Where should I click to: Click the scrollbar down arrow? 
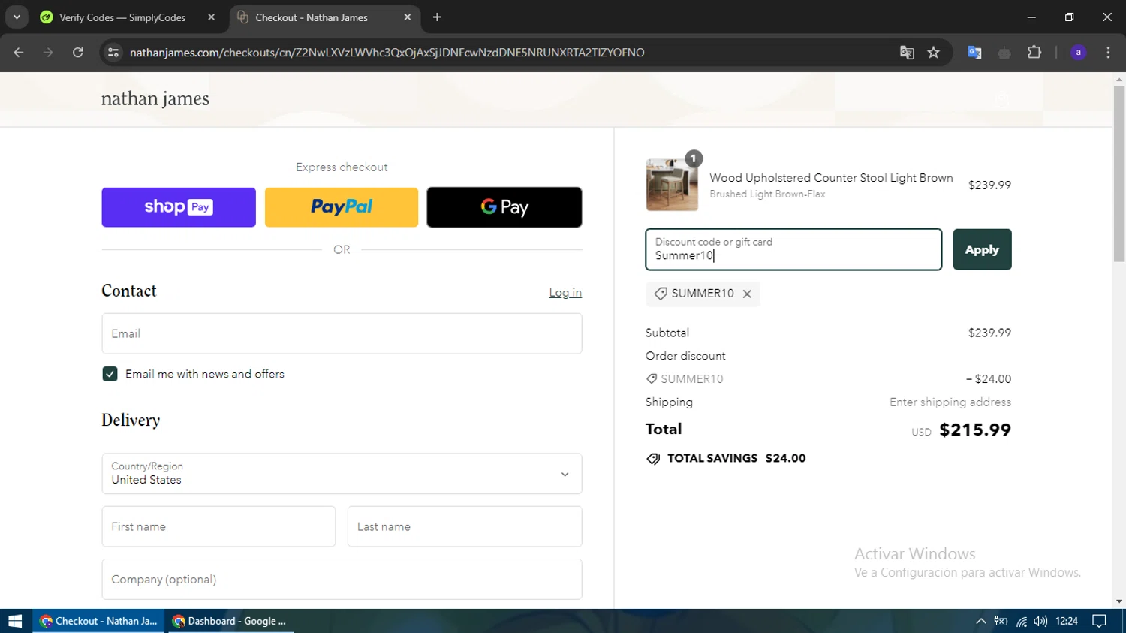click(x=1119, y=601)
